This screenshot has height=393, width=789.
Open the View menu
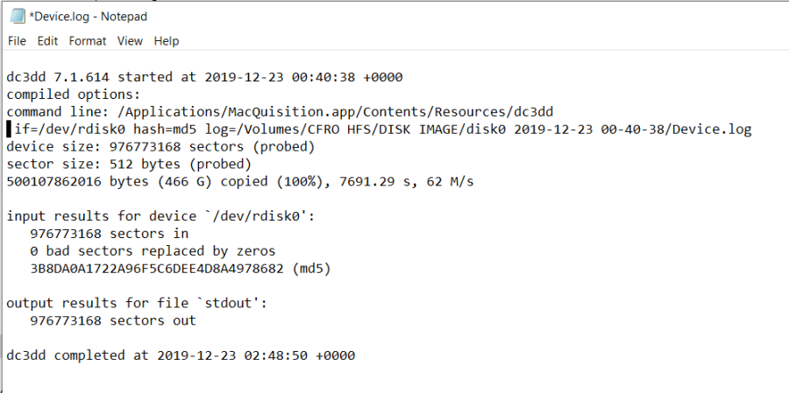click(x=130, y=41)
